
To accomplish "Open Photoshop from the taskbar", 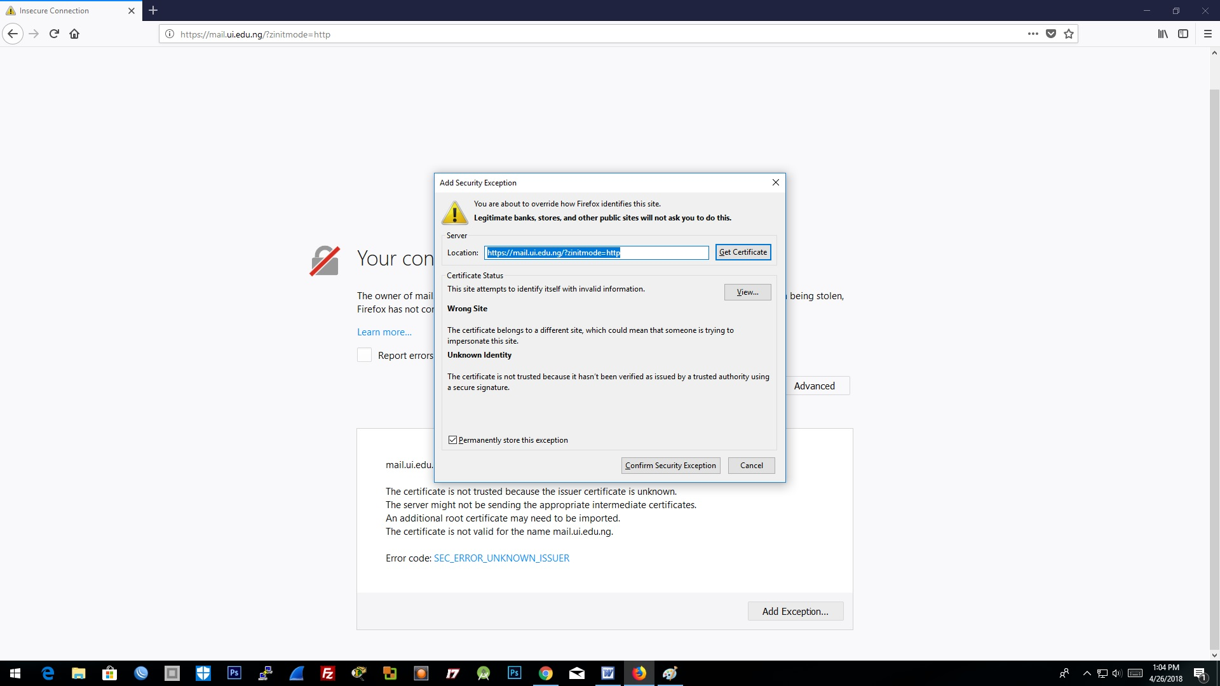I will pos(234,673).
